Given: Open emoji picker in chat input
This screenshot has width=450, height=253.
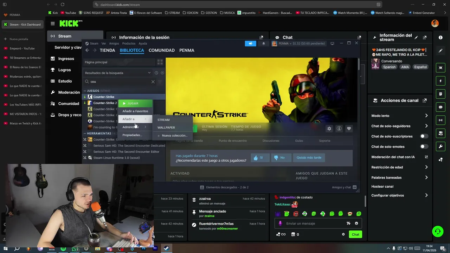Looking at the screenshot, I should pyautogui.click(x=356, y=223).
